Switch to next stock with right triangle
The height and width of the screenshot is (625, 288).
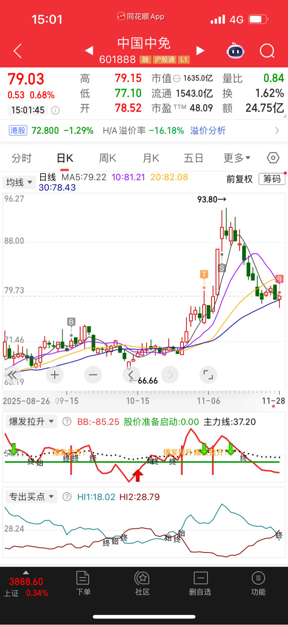(x=201, y=50)
